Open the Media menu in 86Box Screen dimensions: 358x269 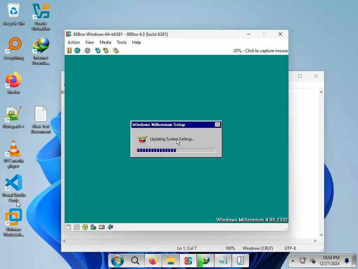click(x=105, y=42)
